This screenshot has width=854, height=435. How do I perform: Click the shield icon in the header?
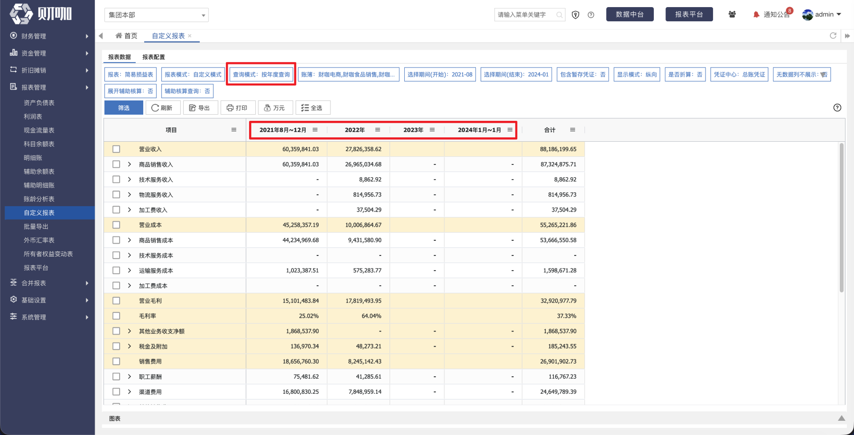point(576,15)
